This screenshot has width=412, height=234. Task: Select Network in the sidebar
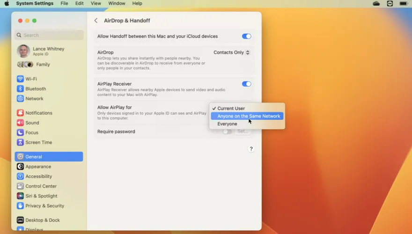tap(34, 99)
